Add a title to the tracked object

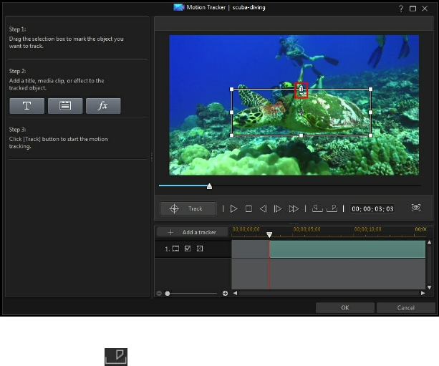tap(27, 106)
